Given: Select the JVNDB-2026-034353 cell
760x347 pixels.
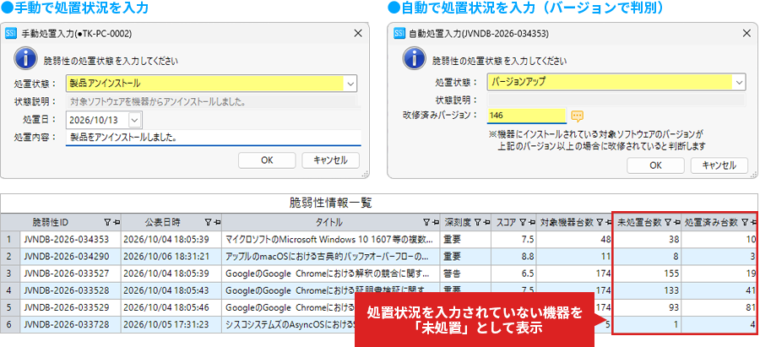Looking at the screenshot, I should coord(70,240).
